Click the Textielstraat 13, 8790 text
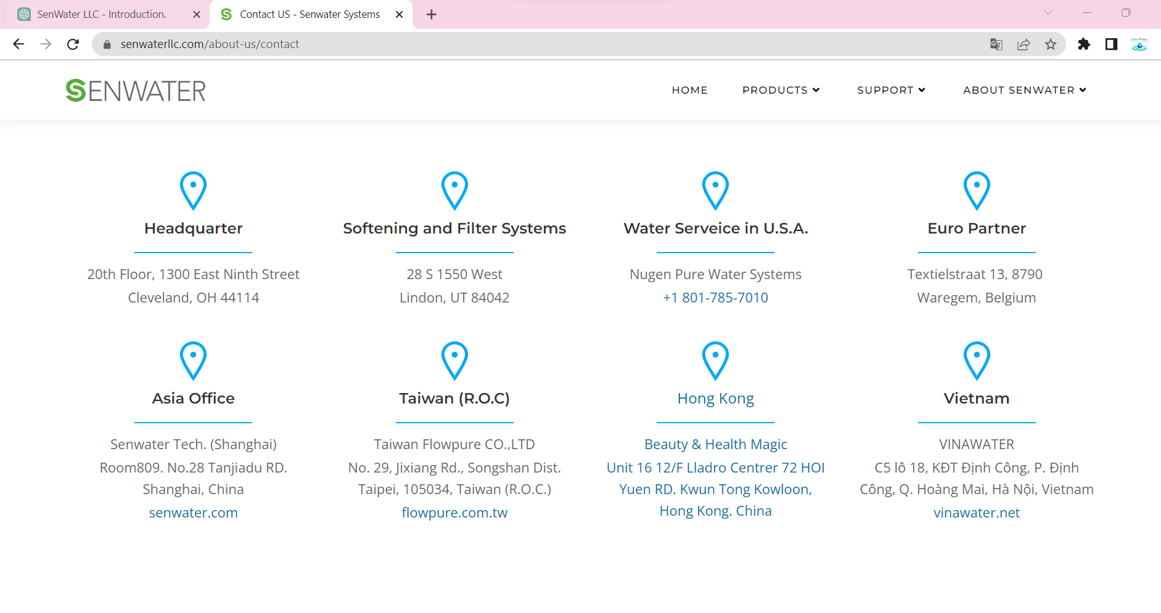 click(975, 274)
